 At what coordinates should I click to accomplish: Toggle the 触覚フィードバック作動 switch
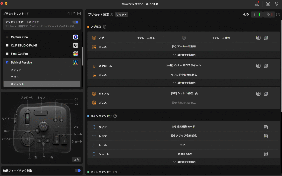click(78, 171)
